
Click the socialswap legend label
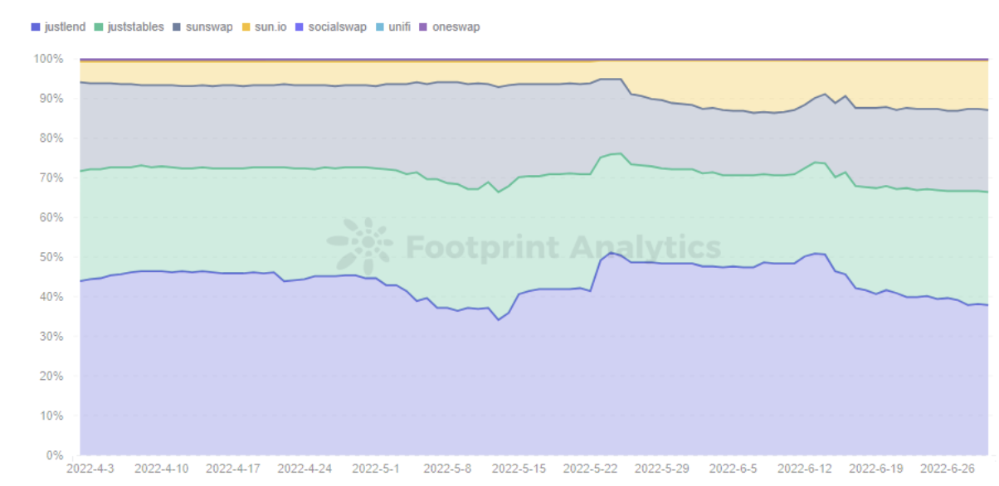pyautogui.click(x=337, y=27)
